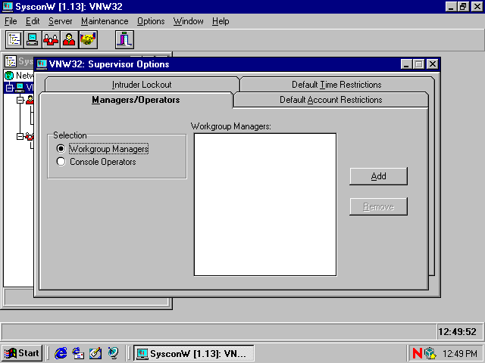Open the user groups toolbar icon
Screen dimensions: 485x363
tap(51, 39)
